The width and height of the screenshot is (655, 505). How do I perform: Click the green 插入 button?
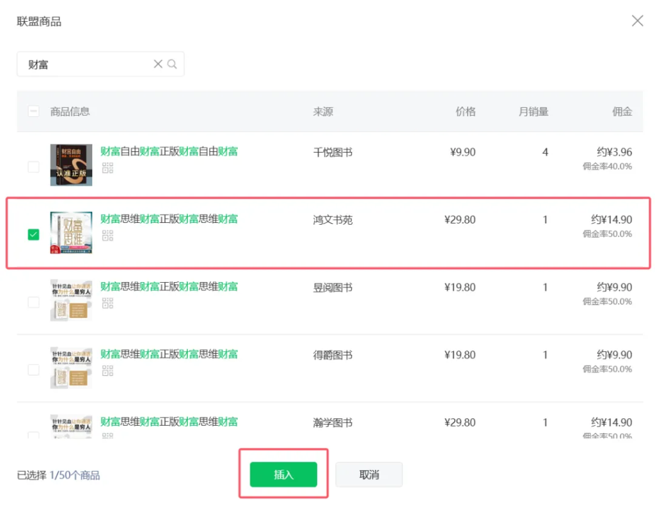click(283, 474)
